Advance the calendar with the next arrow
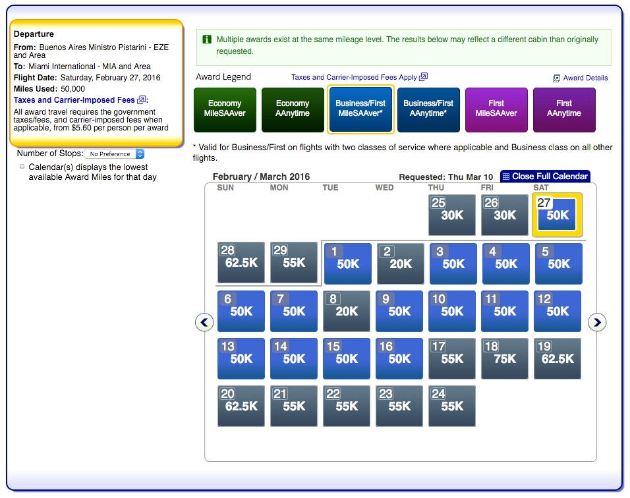Viewport: 630px width, 498px height. pyautogui.click(x=596, y=322)
